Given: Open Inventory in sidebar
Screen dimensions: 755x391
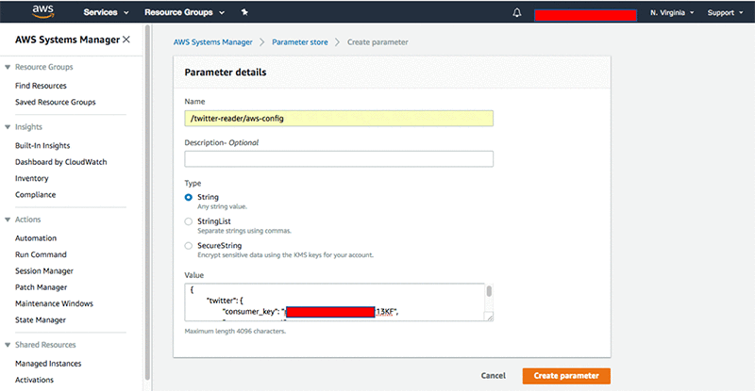Looking at the screenshot, I should tap(32, 178).
